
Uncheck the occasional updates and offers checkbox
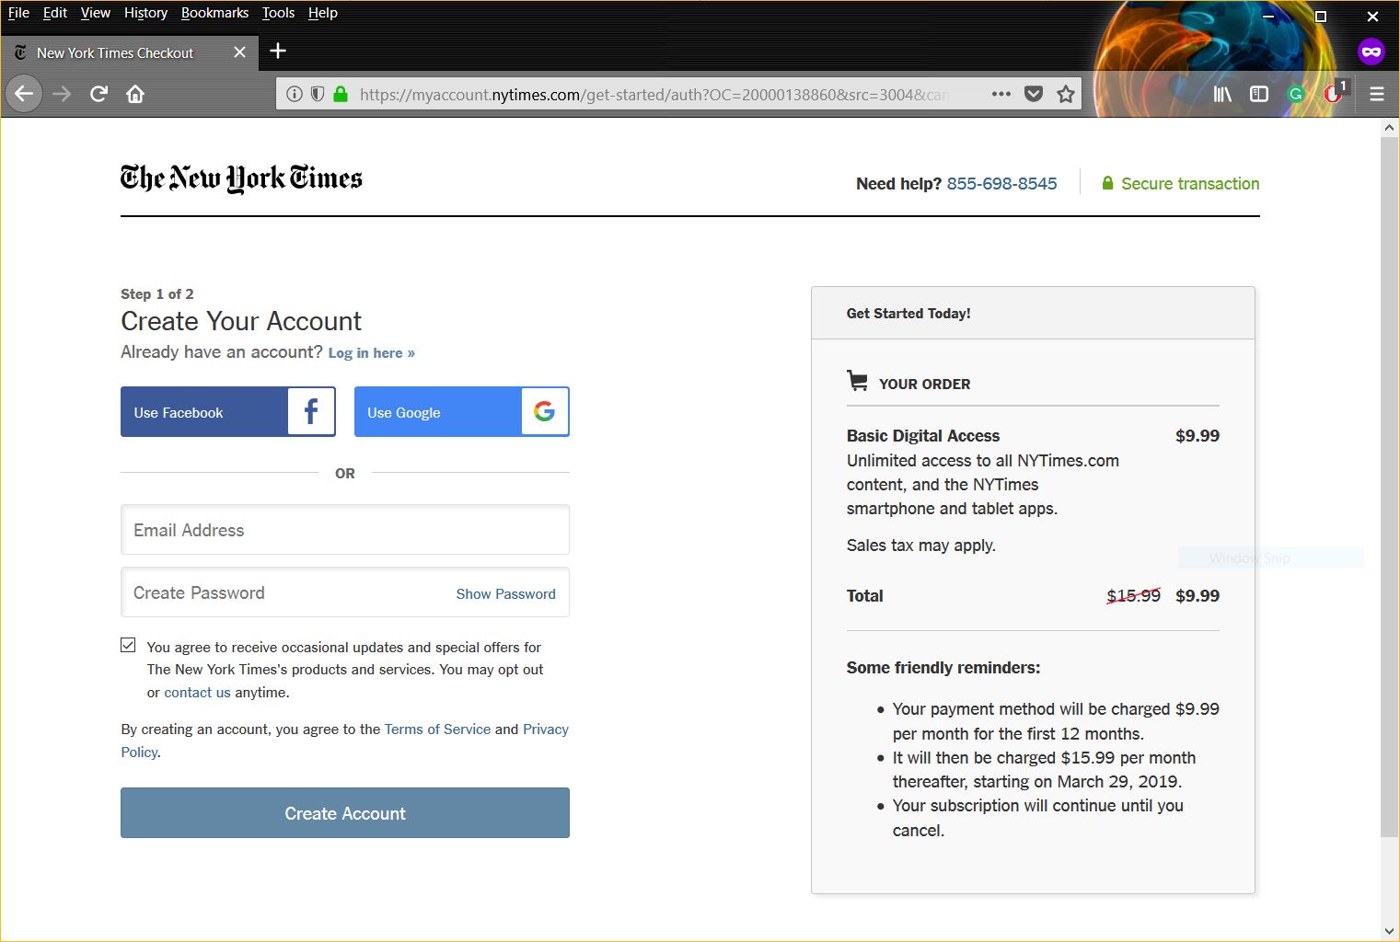coord(128,646)
